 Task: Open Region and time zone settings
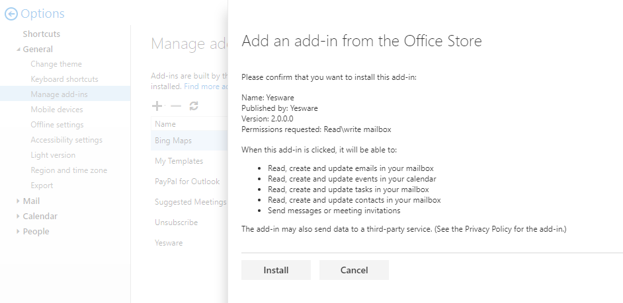tap(69, 170)
